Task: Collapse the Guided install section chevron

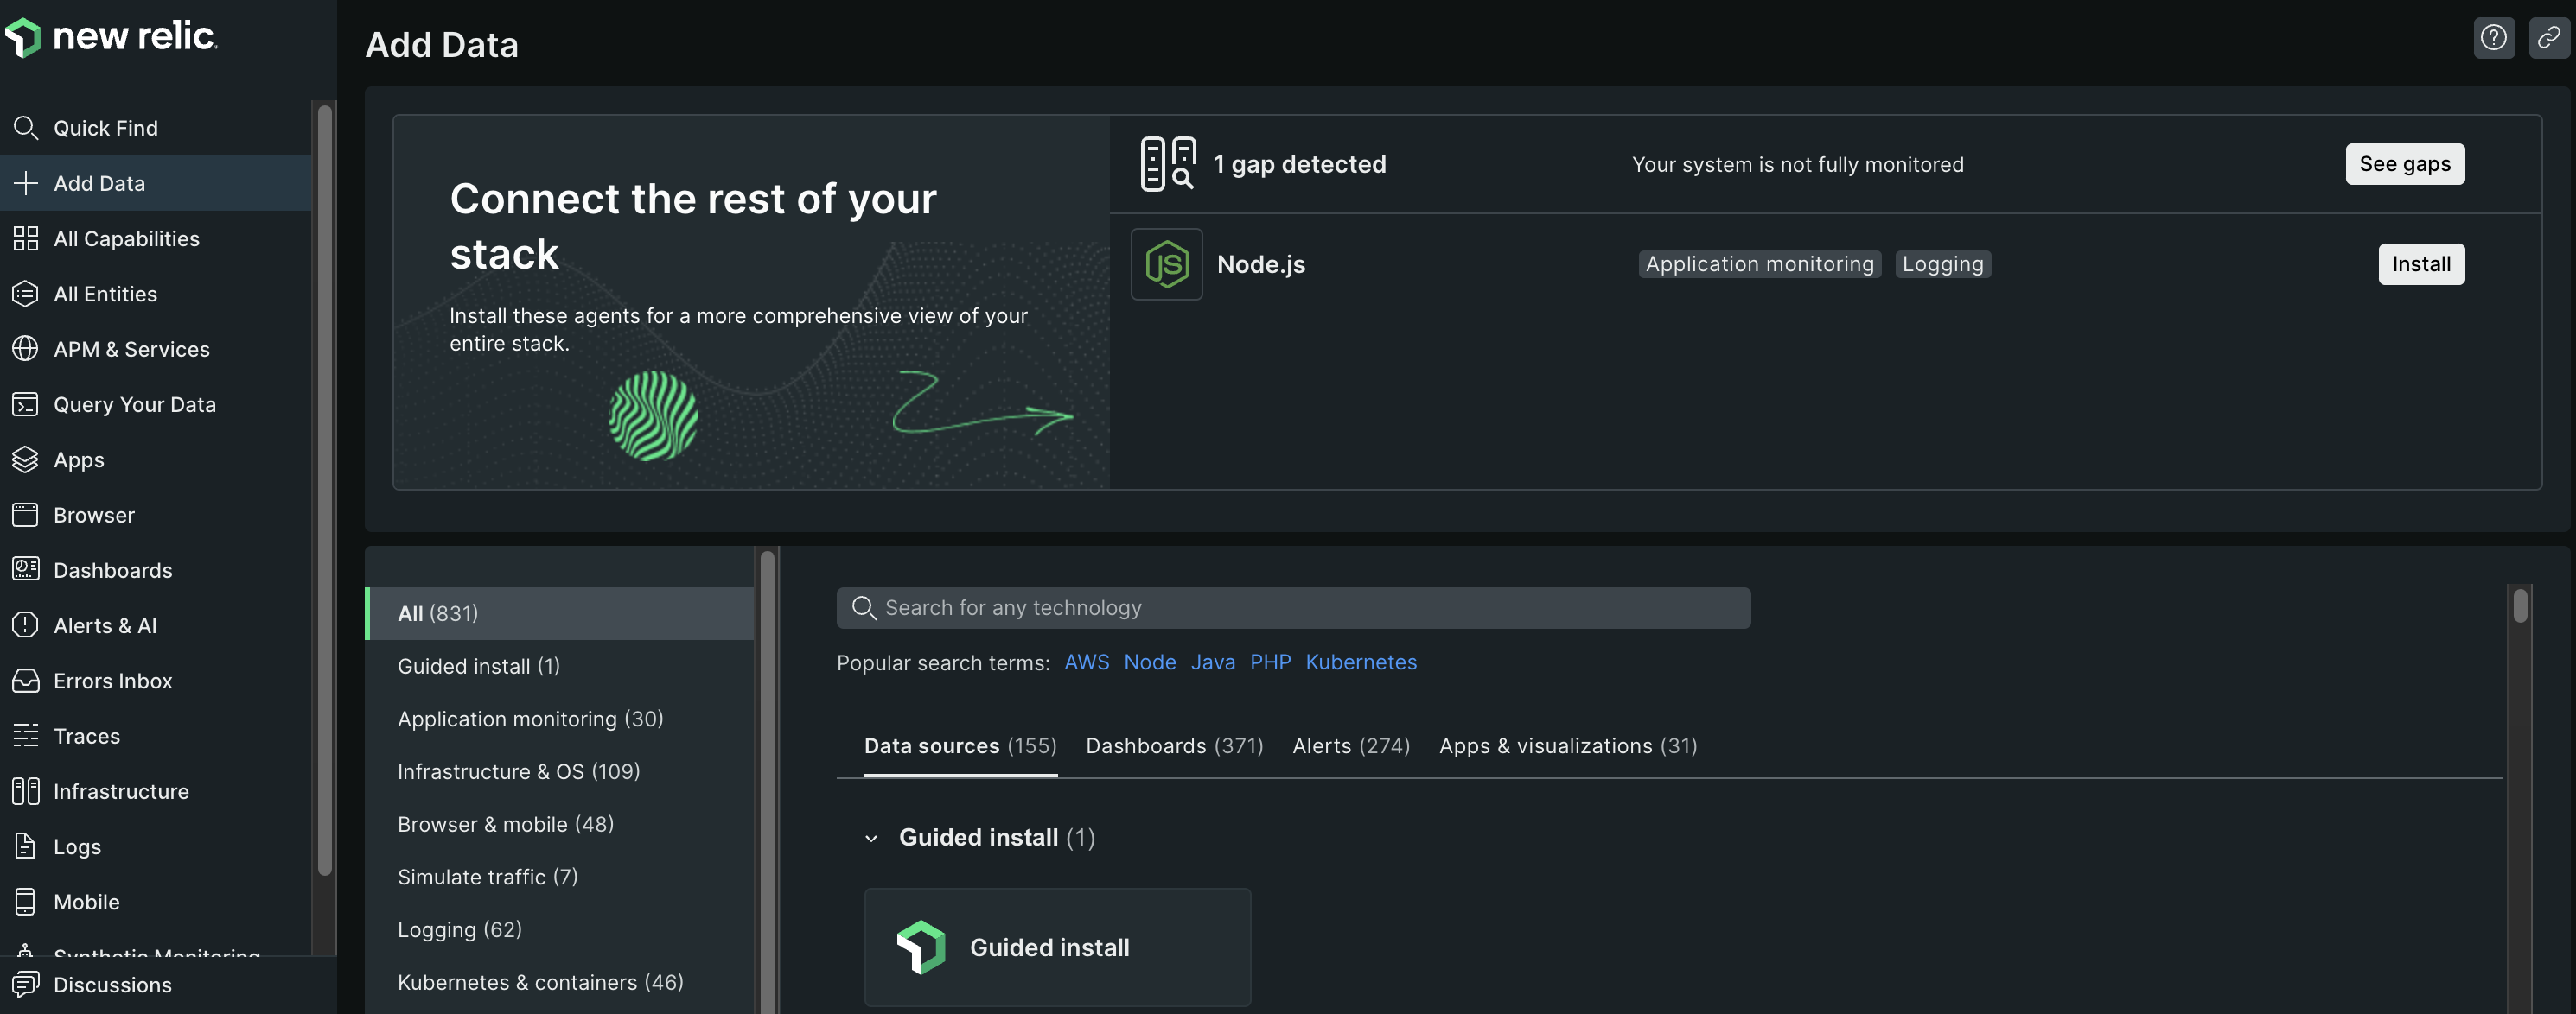Action: click(x=871, y=838)
